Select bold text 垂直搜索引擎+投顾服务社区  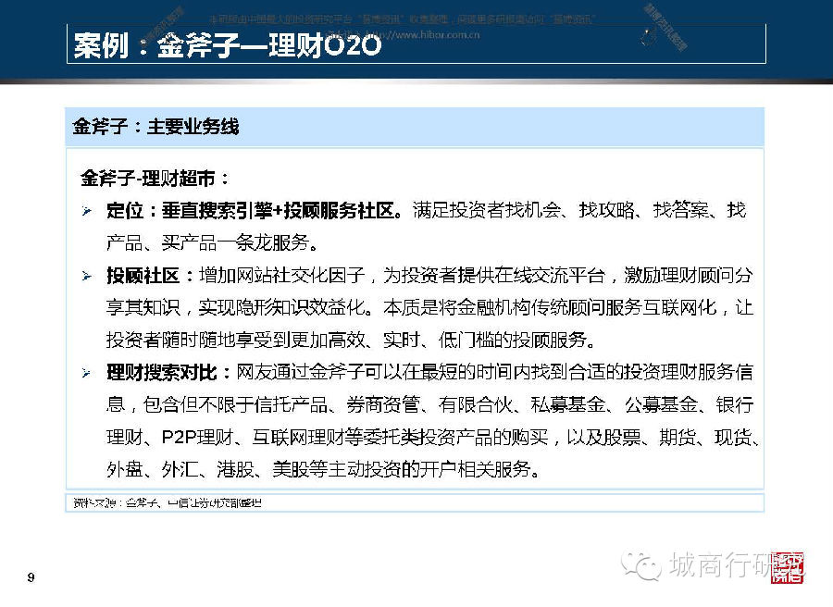(x=279, y=211)
